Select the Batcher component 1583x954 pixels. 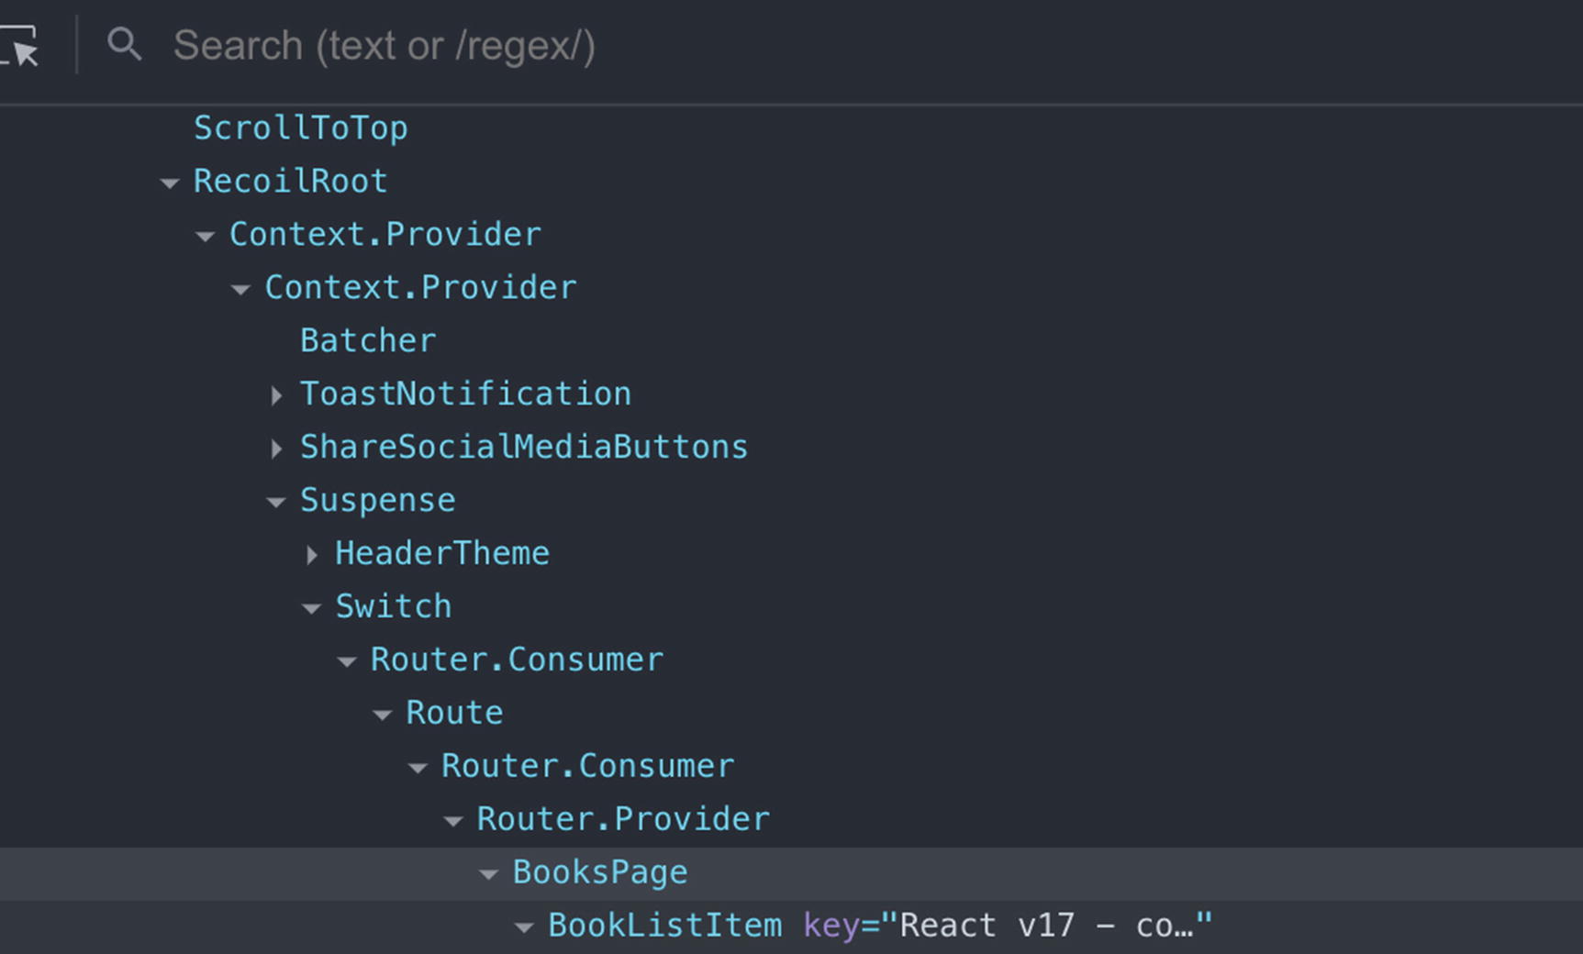pos(367,341)
